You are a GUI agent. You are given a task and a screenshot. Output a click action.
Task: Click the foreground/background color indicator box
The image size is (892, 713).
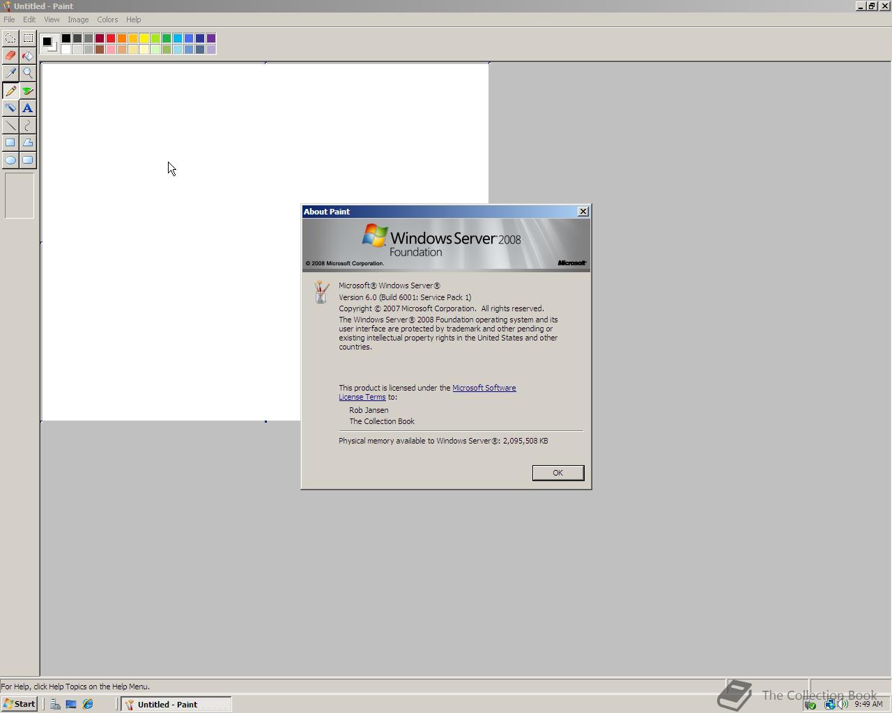[49, 44]
